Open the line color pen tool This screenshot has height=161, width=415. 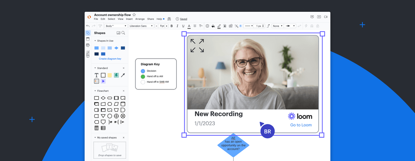pos(219,26)
